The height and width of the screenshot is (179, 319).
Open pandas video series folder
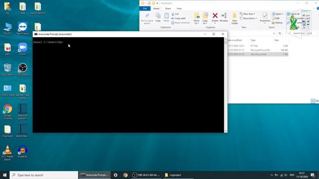pyautogui.click(x=22, y=91)
